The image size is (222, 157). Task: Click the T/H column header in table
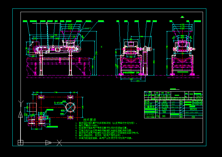click(x=163, y=96)
